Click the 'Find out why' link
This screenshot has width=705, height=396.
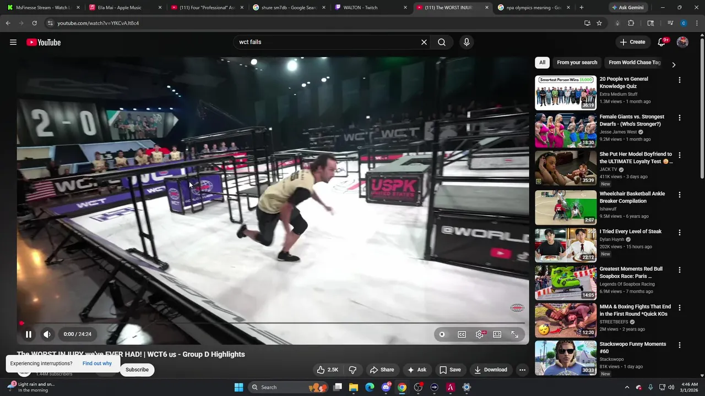[97, 364]
